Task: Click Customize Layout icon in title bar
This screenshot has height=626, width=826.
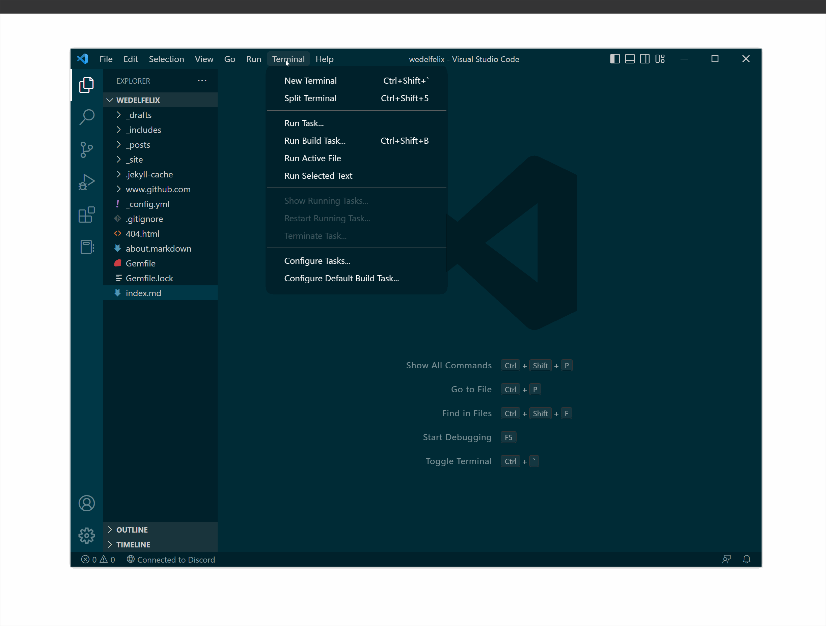Action: point(660,59)
